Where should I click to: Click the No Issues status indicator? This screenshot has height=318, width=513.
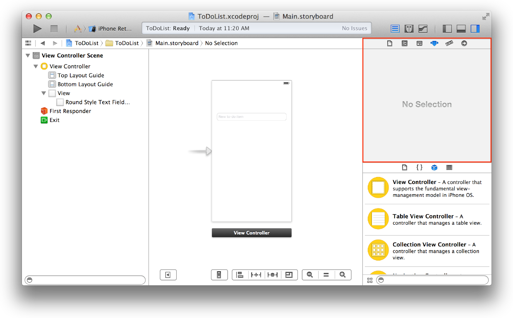coord(355,29)
